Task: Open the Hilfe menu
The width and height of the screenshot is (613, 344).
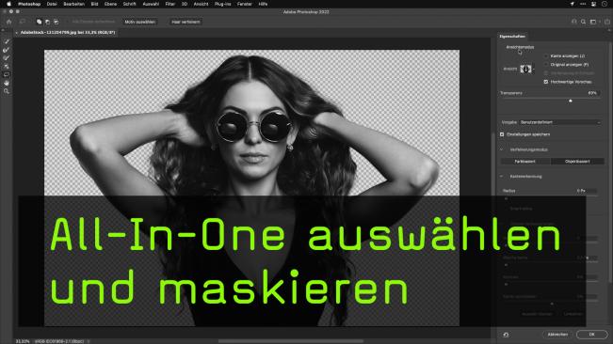Action: [263, 4]
